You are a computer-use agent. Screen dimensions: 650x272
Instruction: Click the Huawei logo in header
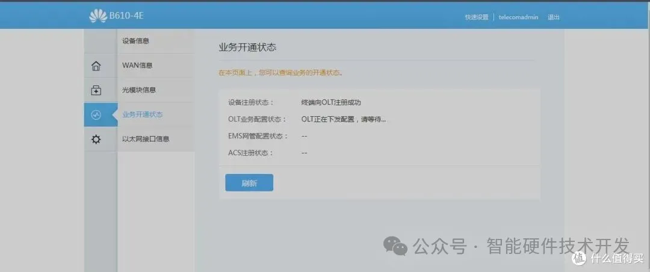pos(98,16)
